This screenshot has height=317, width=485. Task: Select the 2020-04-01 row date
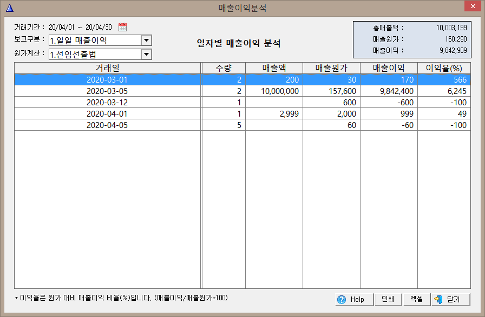pyautogui.click(x=107, y=114)
